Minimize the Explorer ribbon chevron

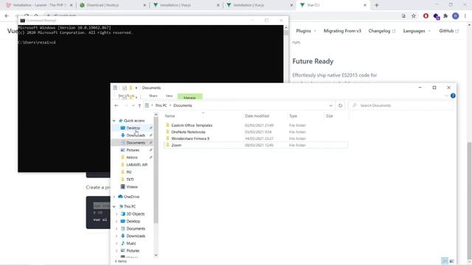(446, 96)
